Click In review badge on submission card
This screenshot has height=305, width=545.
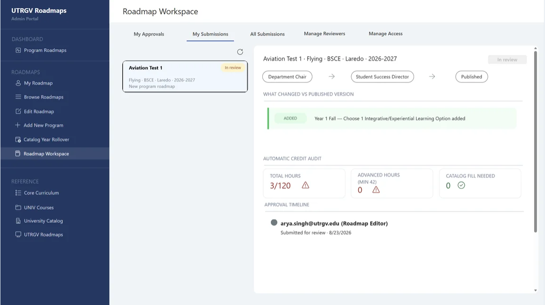233,68
